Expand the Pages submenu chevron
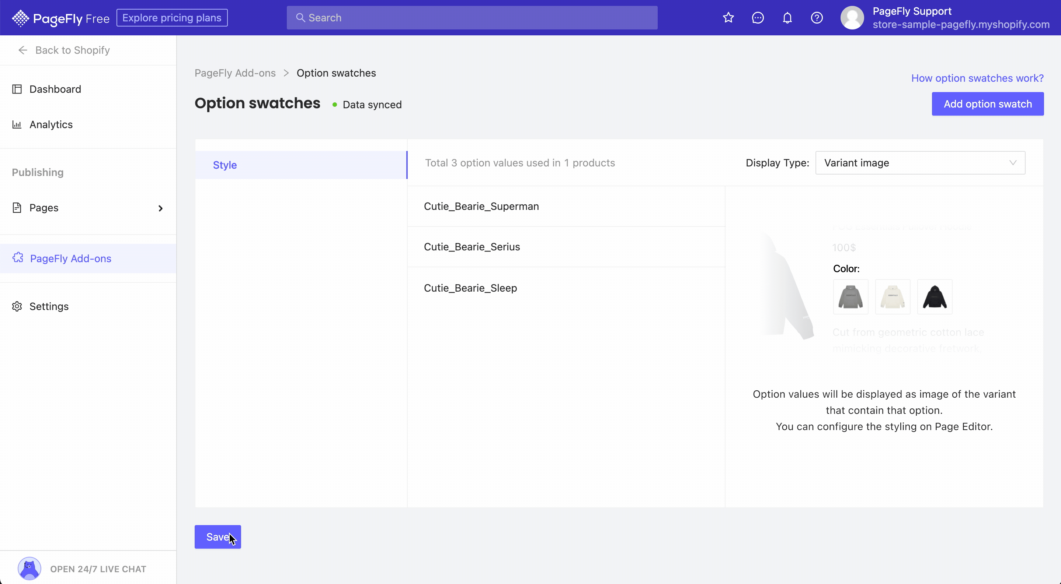 (161, 208)
